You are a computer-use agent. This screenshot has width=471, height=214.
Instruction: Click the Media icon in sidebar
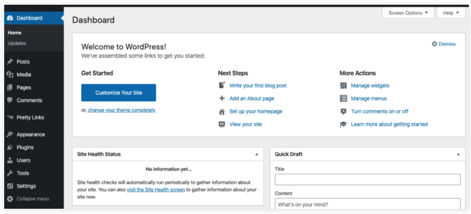pyautogui.click(x=9, y=75)
